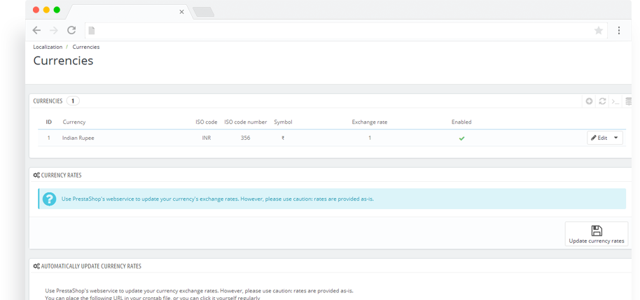Show SQL query terminal icon

coord(615,101)
